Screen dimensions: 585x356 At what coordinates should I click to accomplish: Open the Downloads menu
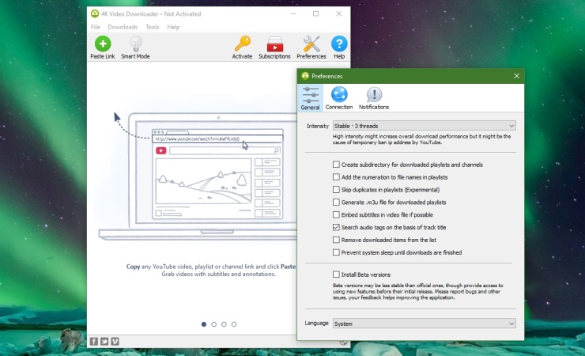click(x=123, y=27)
